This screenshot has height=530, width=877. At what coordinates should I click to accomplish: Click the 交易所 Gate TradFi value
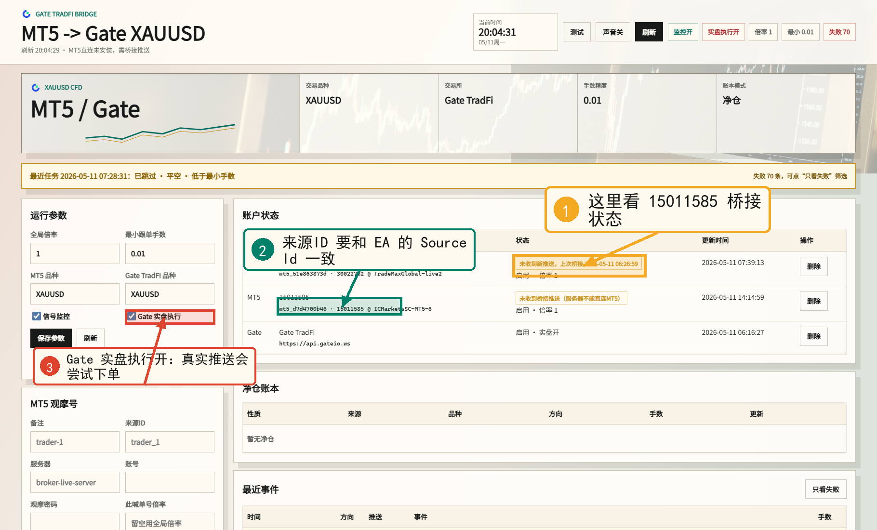[469, 100]
